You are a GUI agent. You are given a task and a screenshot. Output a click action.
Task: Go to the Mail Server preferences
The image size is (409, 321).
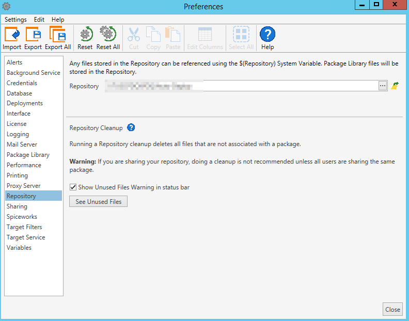[22, 145]
